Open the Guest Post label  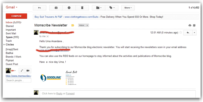pyautogui.click(x=12, y=64)
